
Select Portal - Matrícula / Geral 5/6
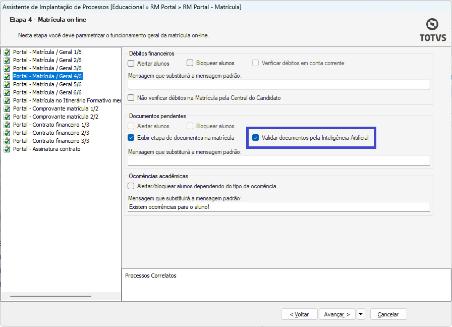(47, 84)
